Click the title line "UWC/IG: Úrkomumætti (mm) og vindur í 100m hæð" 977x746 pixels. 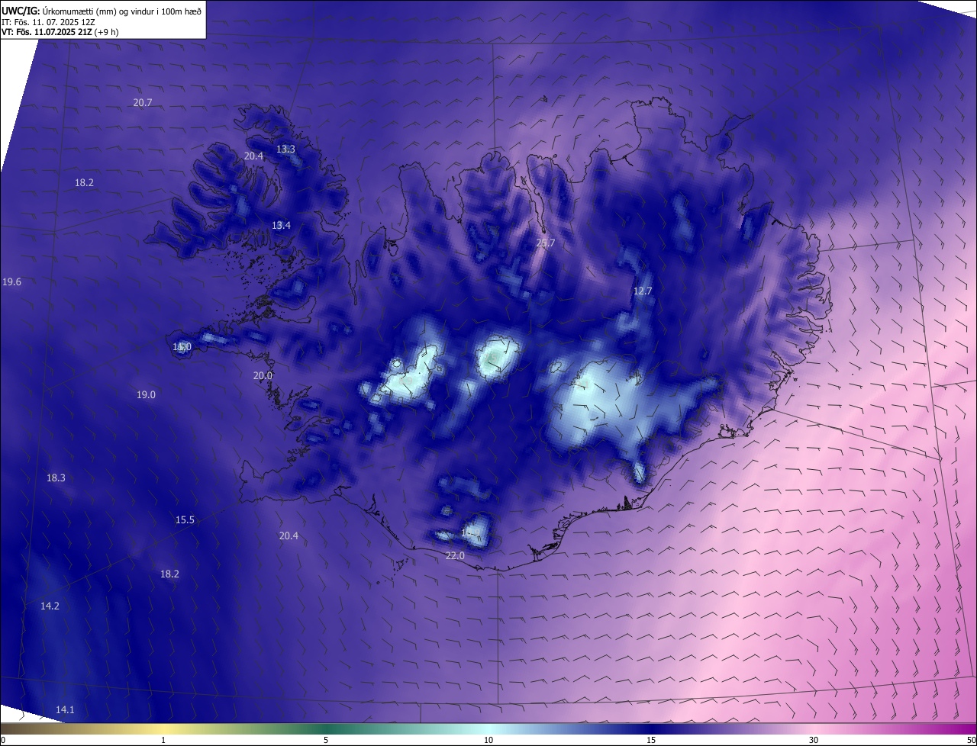pos(102,11)
